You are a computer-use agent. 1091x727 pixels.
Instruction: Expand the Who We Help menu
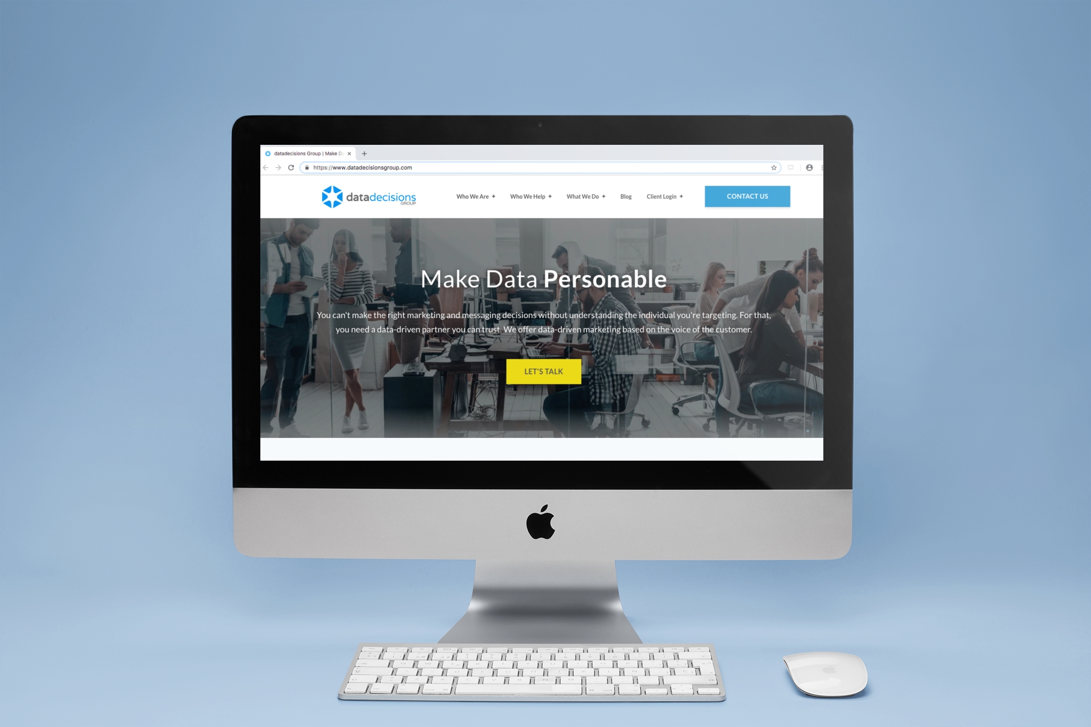click(x=528, y=195)
